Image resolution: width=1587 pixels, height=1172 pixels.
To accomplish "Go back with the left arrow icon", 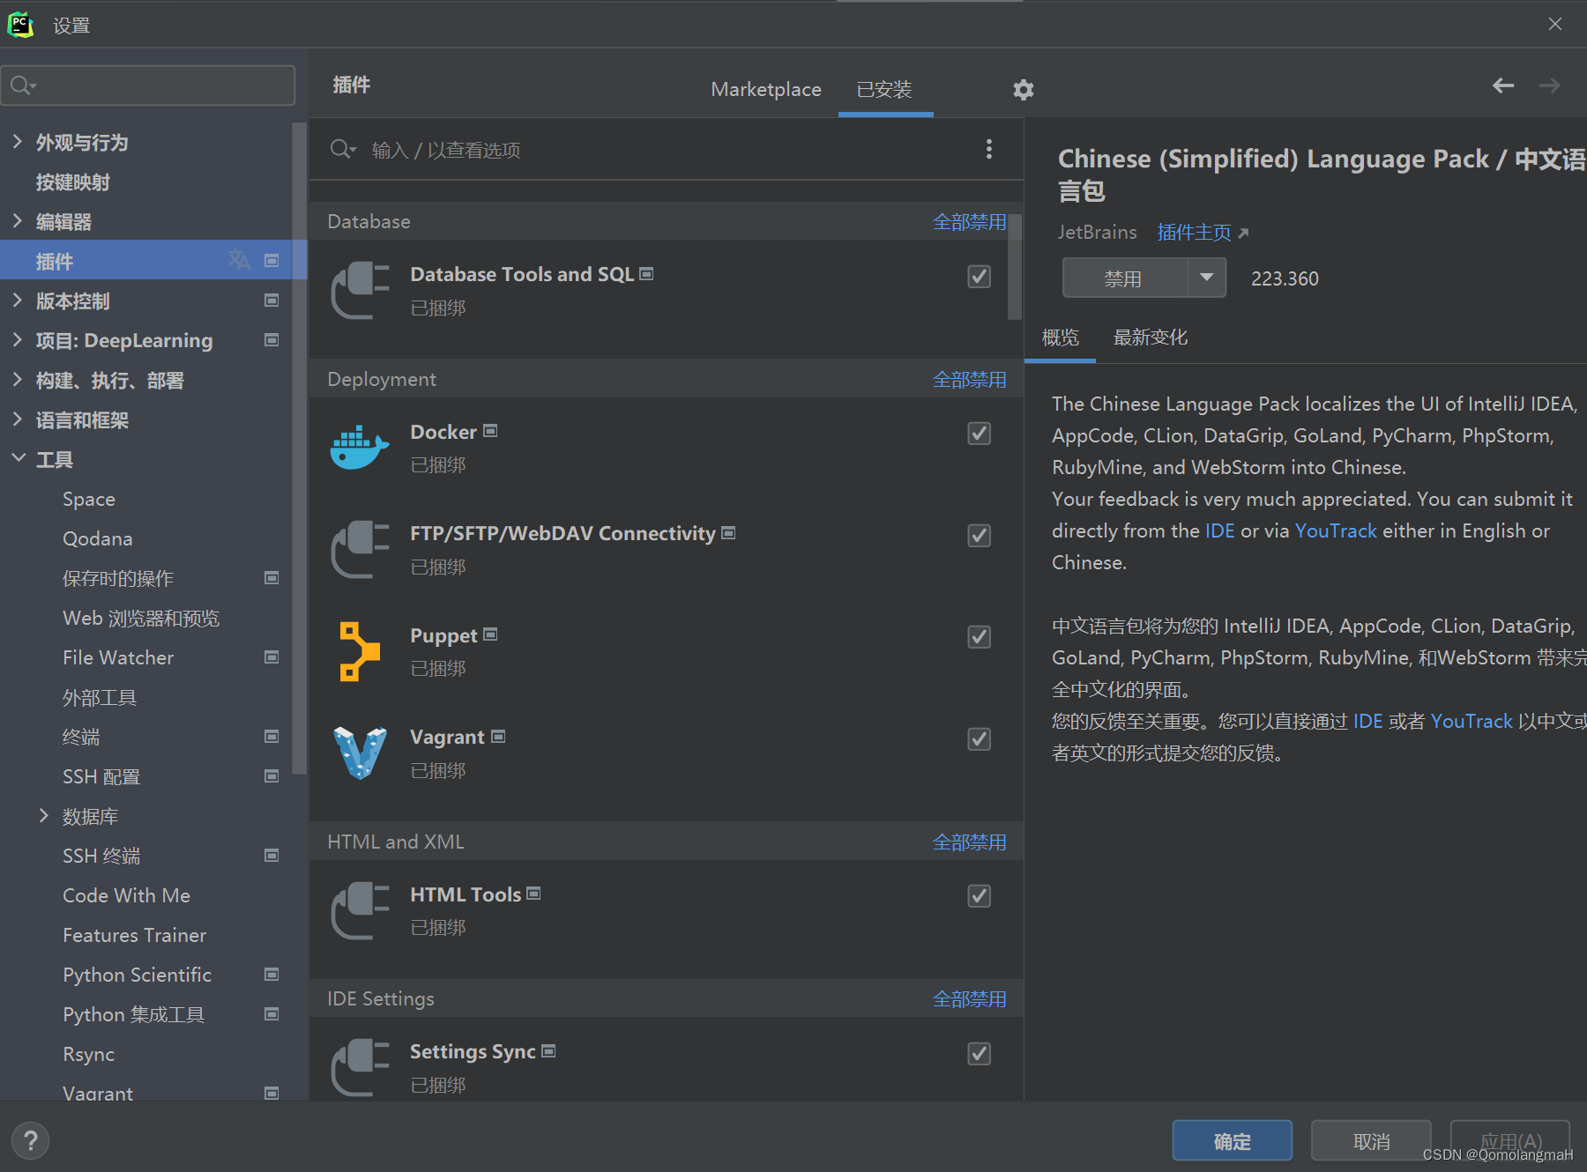I will tap(1503, 85).
